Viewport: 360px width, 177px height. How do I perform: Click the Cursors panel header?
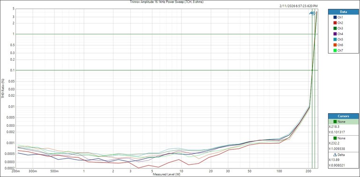click(343, 116)
